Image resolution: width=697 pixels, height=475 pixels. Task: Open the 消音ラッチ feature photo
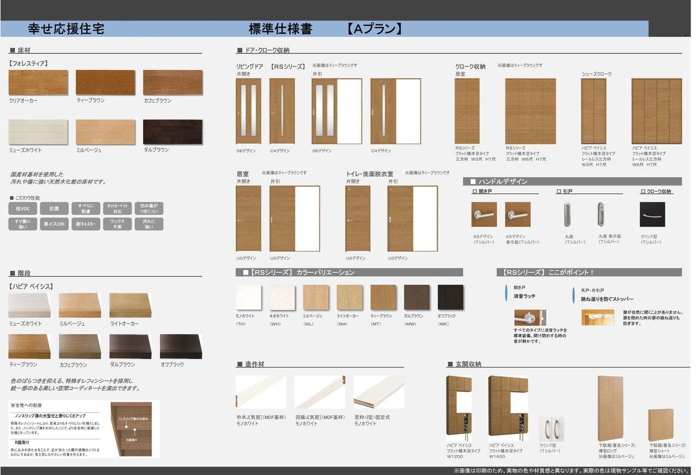click(x=530, y=318)
